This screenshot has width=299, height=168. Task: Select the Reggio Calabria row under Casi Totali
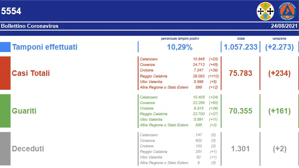click(178, 76)
